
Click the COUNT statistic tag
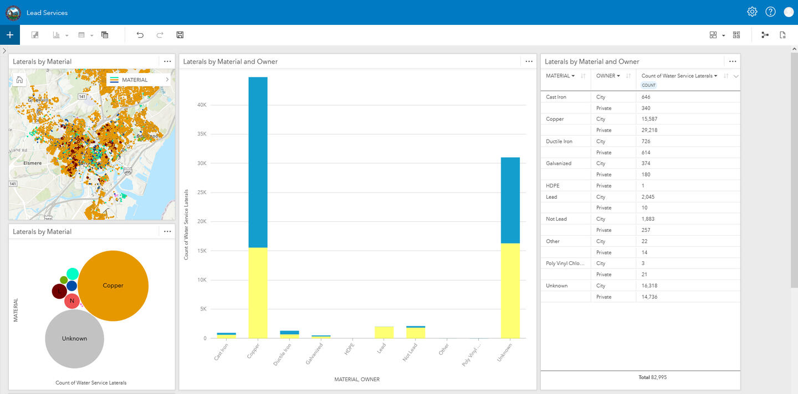click(648, 85)
